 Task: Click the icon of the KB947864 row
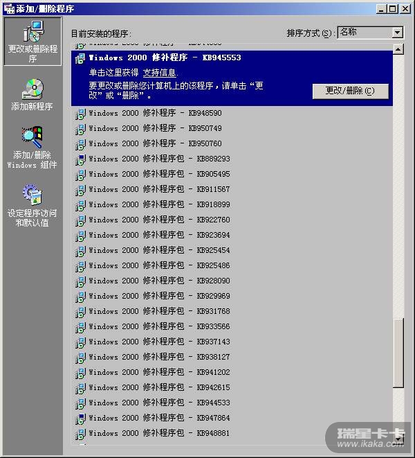point(80,419)
